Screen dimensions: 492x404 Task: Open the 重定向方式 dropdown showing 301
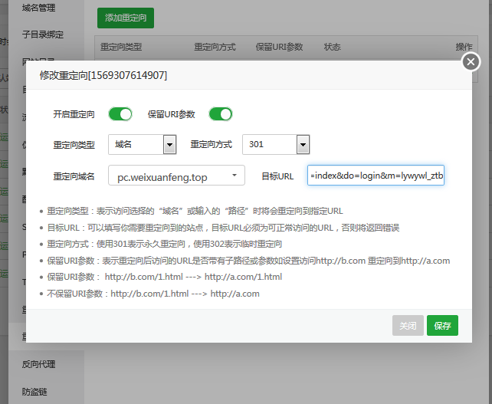point(276,144)
